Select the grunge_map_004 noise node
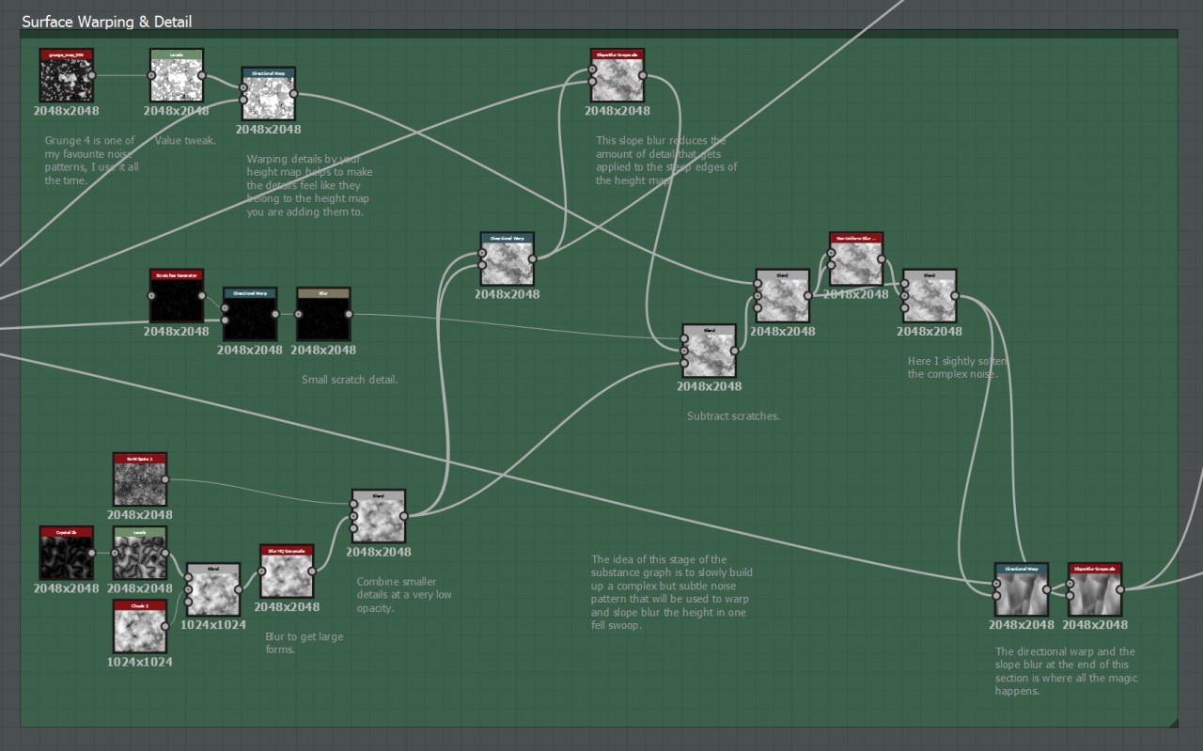The width and height of the screenshot is (1203, 751). (x=66, y=76)
